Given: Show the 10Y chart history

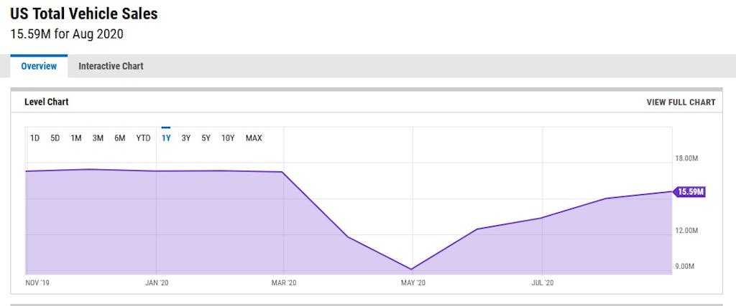Looking at the screenshot, I should pyautogui.click(x=228, y=138).
